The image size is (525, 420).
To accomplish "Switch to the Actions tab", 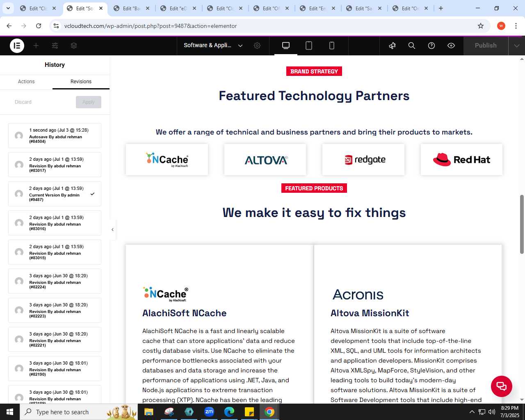I will click(26, 82).
